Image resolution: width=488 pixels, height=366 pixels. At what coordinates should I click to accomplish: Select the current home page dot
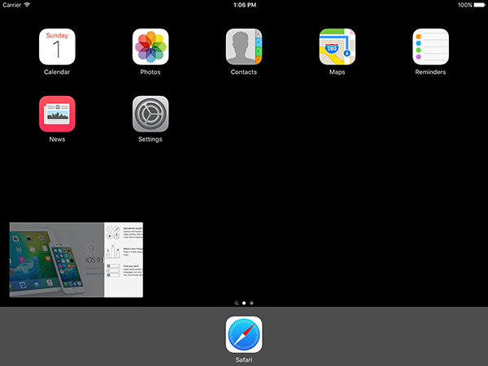point(244,303)
